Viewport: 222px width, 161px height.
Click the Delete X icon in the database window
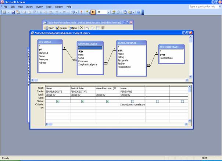[x=82, y=28]
